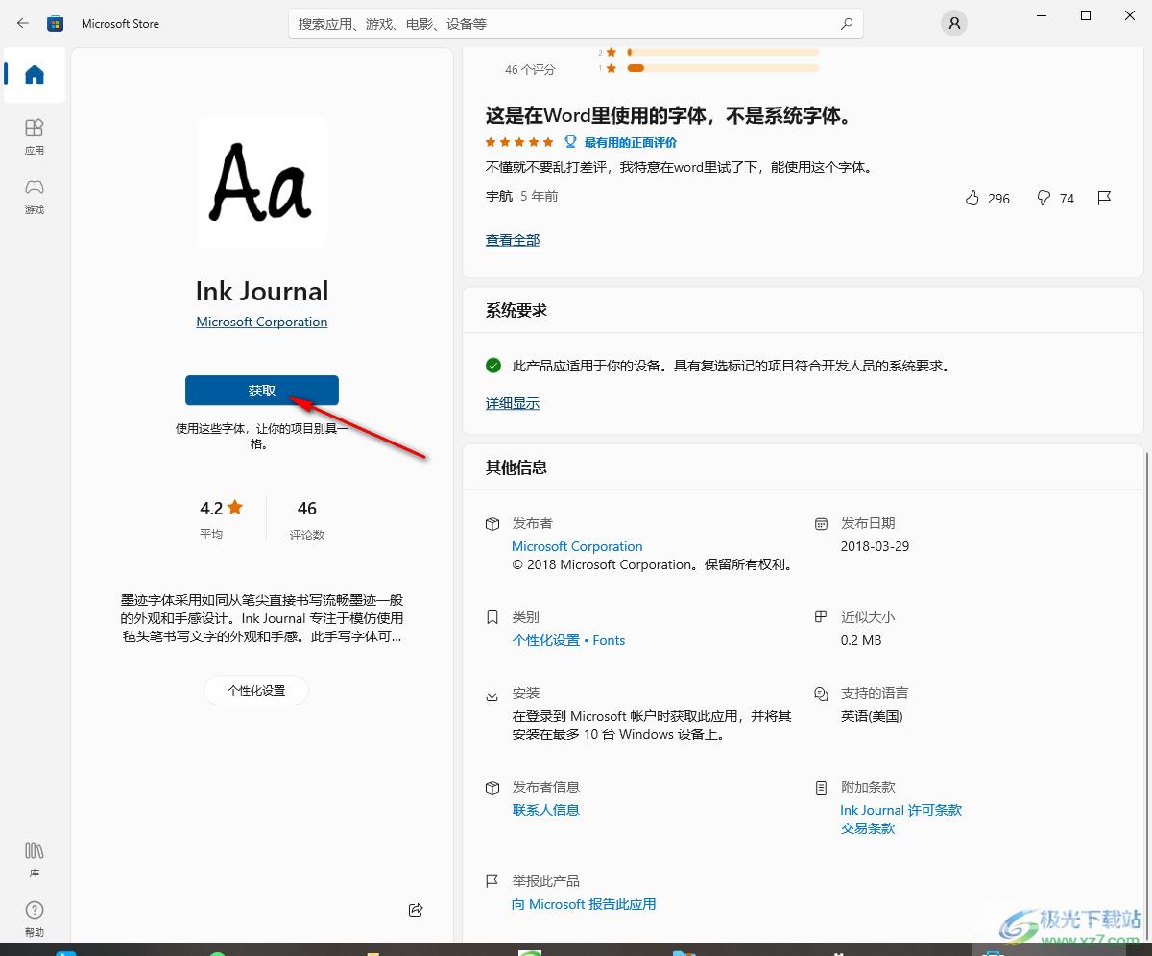Click the 2-star rating bar

click(x=723, y=52)
